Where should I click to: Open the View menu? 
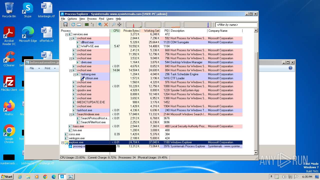82,19
